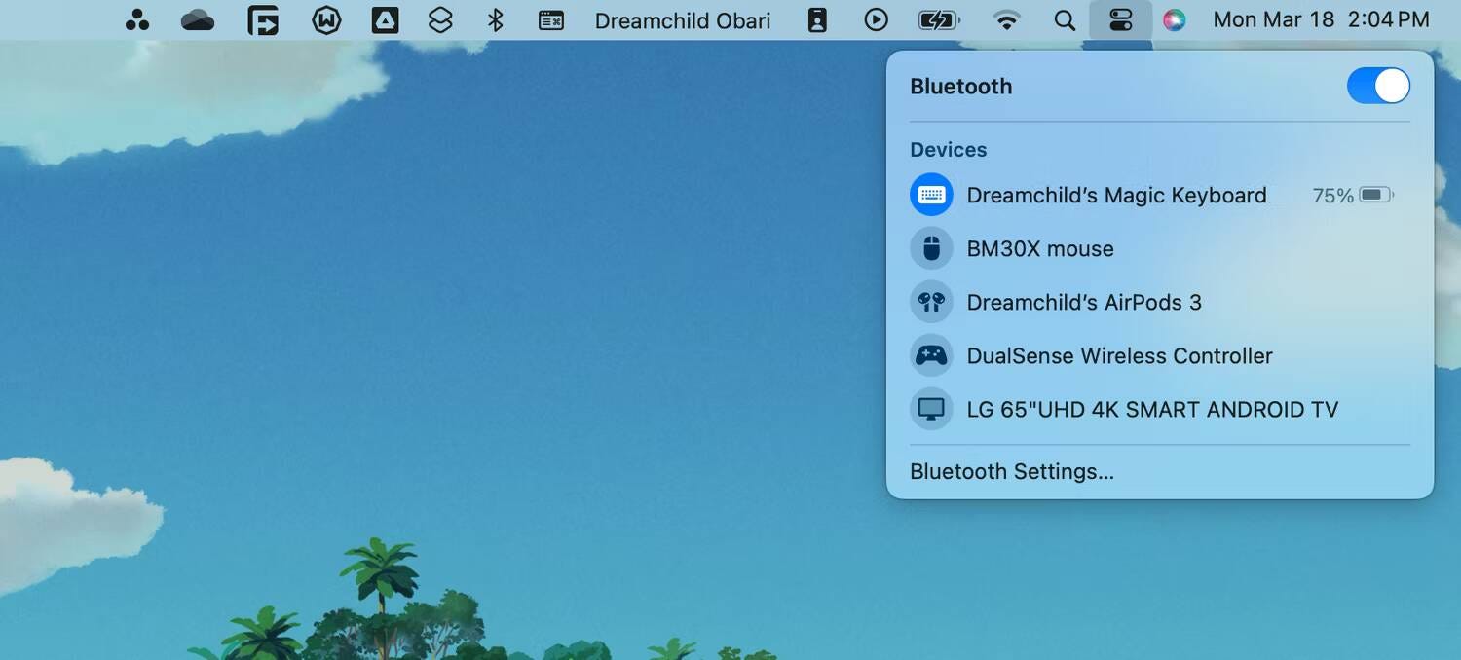Open the battery status menu
This screenshot has width=1461, height=660.
(938, 19)
